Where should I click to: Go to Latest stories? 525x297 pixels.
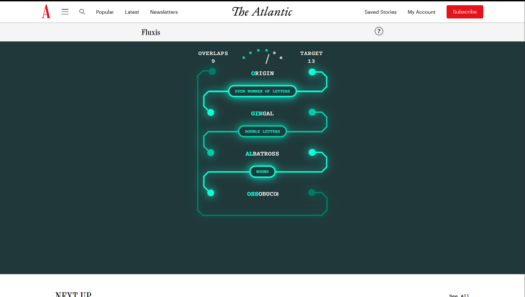point(132,12)
